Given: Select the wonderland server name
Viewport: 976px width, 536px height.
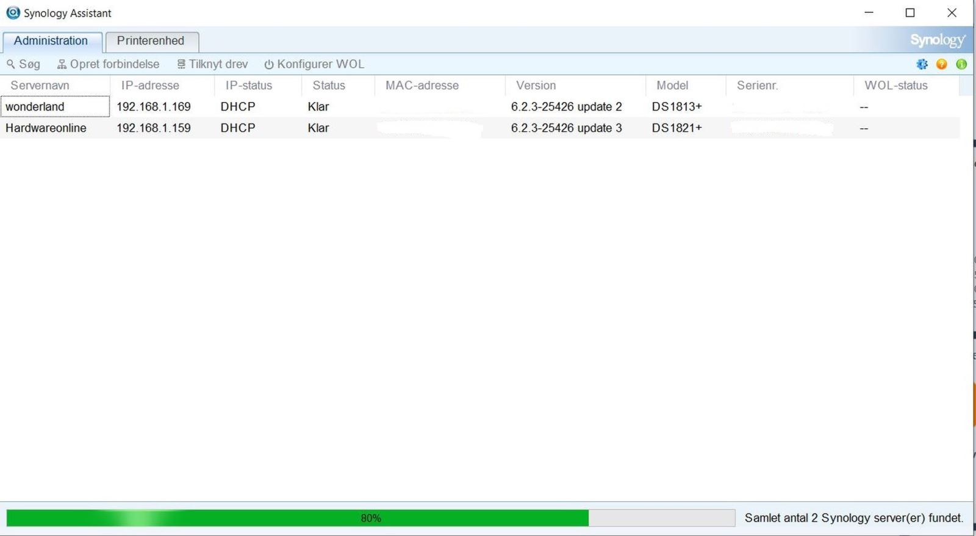Looking at the screenshot, I should click(35, 107).
